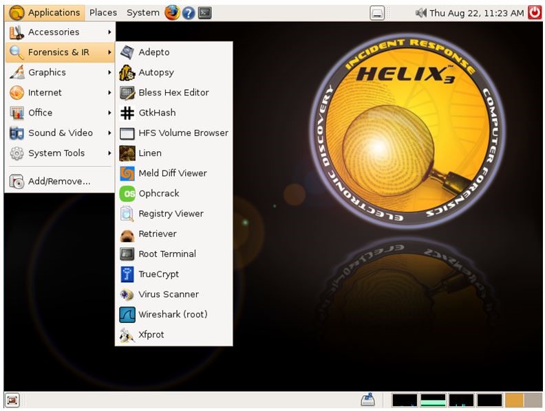
Task: Click the Wireshark shark fin icon
Action: click(x=127, y=315)
